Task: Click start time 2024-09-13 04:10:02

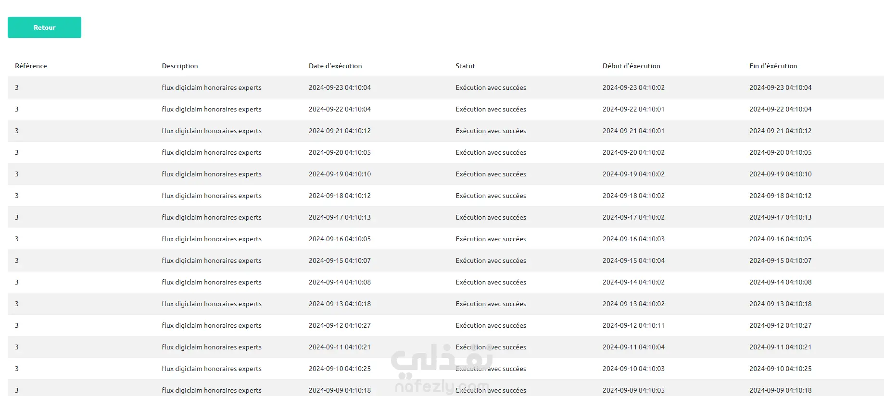Action: (633, 304)
